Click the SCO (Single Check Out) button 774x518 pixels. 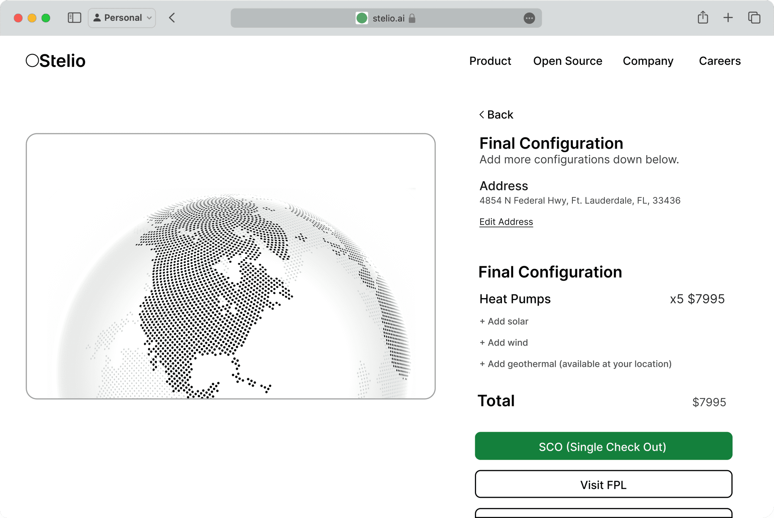click(603, 446)
